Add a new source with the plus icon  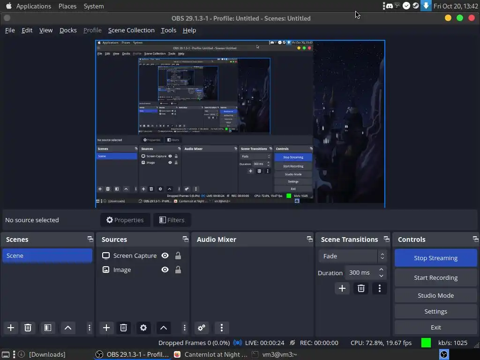point(106,328)
